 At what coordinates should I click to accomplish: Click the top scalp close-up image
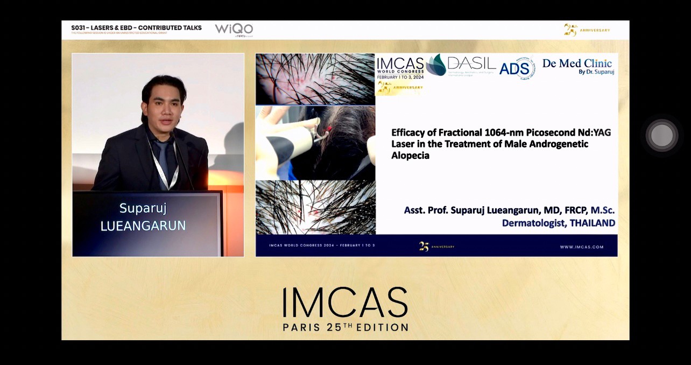[x=315, y=79]
